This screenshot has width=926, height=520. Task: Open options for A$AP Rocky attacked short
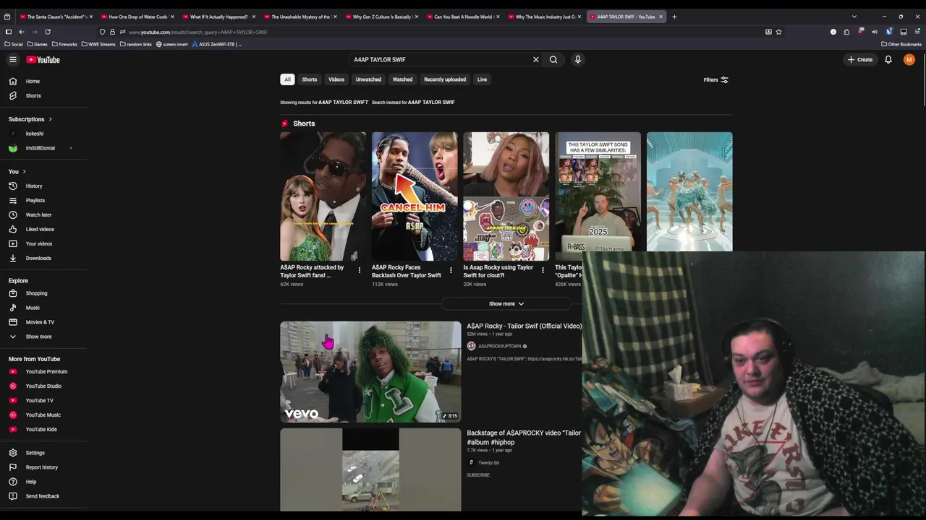click(360, 270)
